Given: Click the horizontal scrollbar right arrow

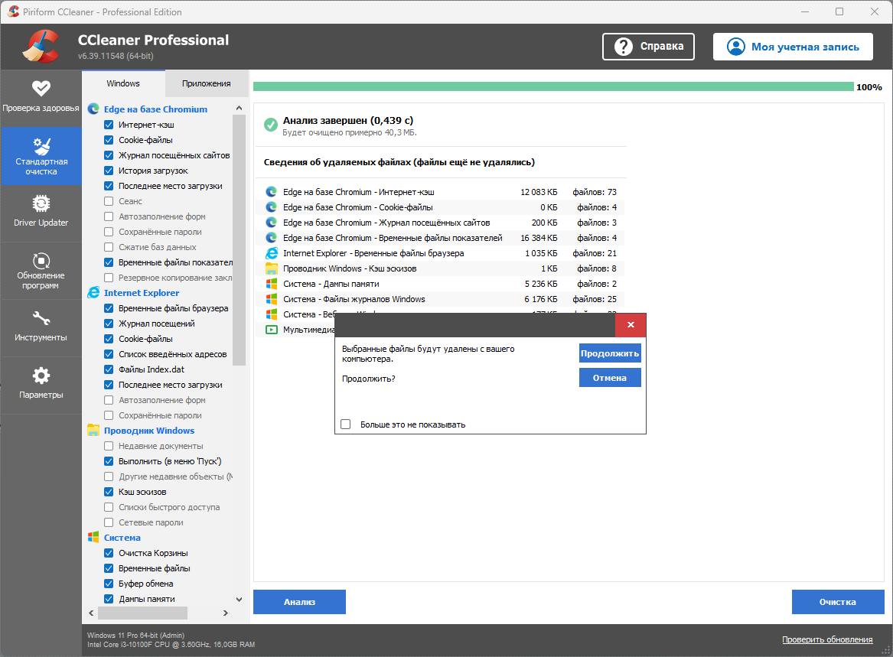Looking at the screenshot, I should pyautogui.click(x=226, y=613).
